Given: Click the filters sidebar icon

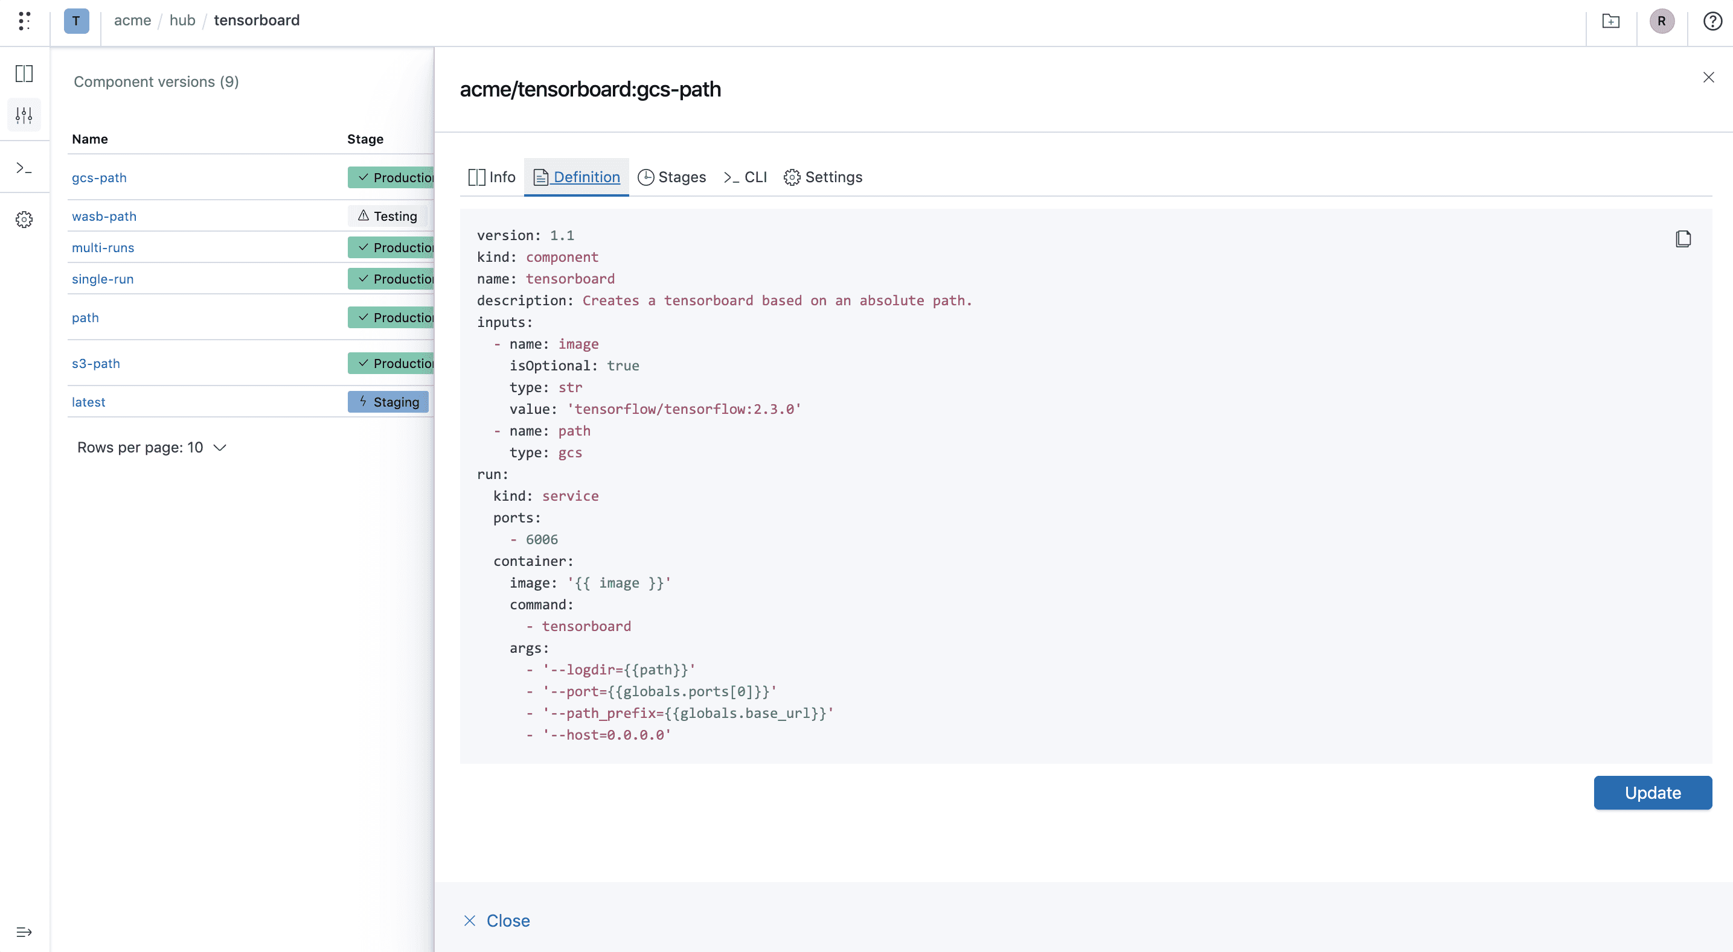Looking at the screenshot, I should (x=24, y=114).
